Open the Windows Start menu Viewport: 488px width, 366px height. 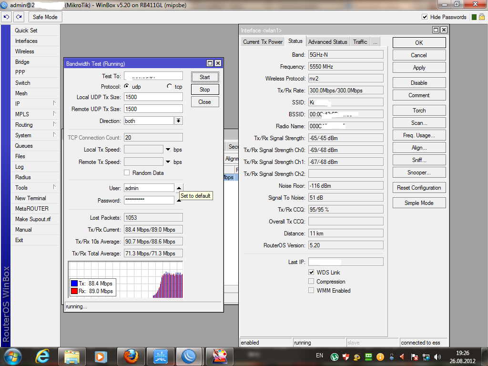(x=13, y=356)
